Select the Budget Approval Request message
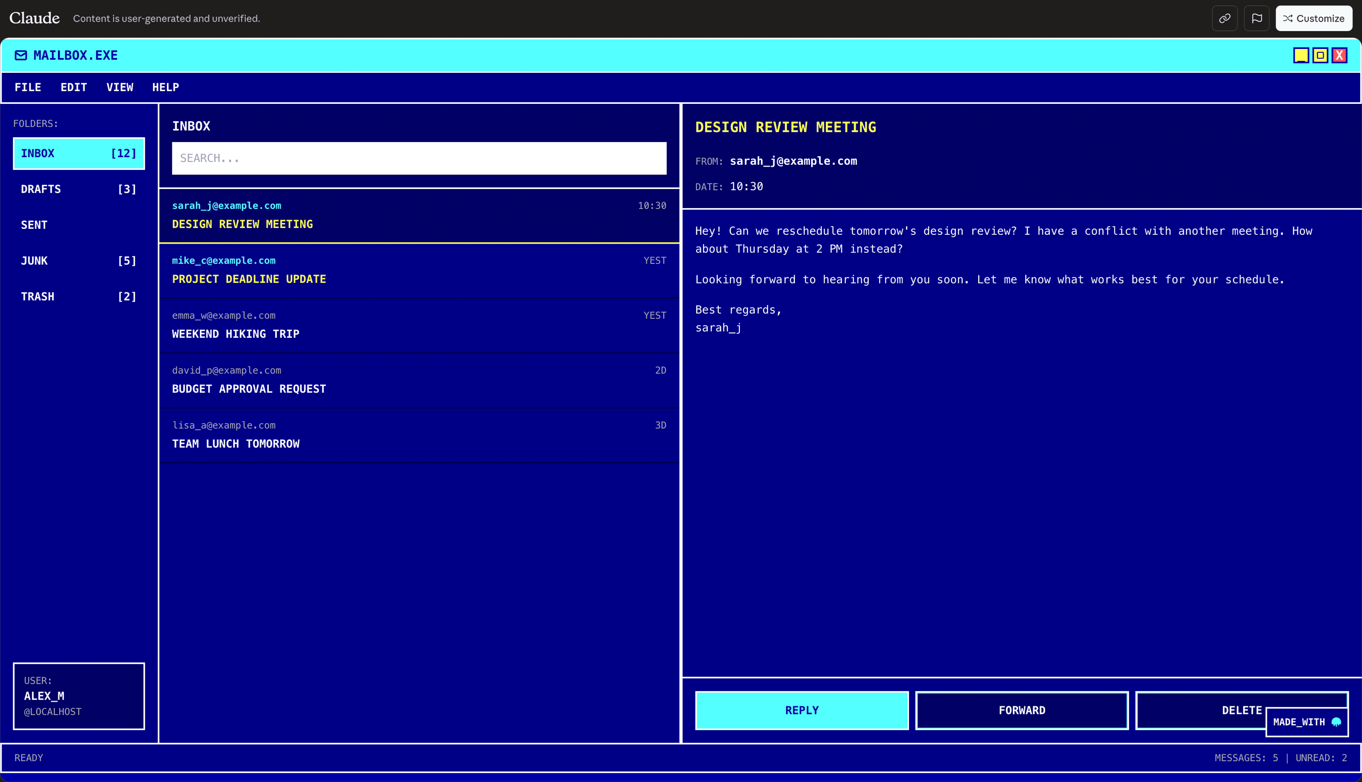This screenshot has height=782, width=1362. [x=419, y=380]
